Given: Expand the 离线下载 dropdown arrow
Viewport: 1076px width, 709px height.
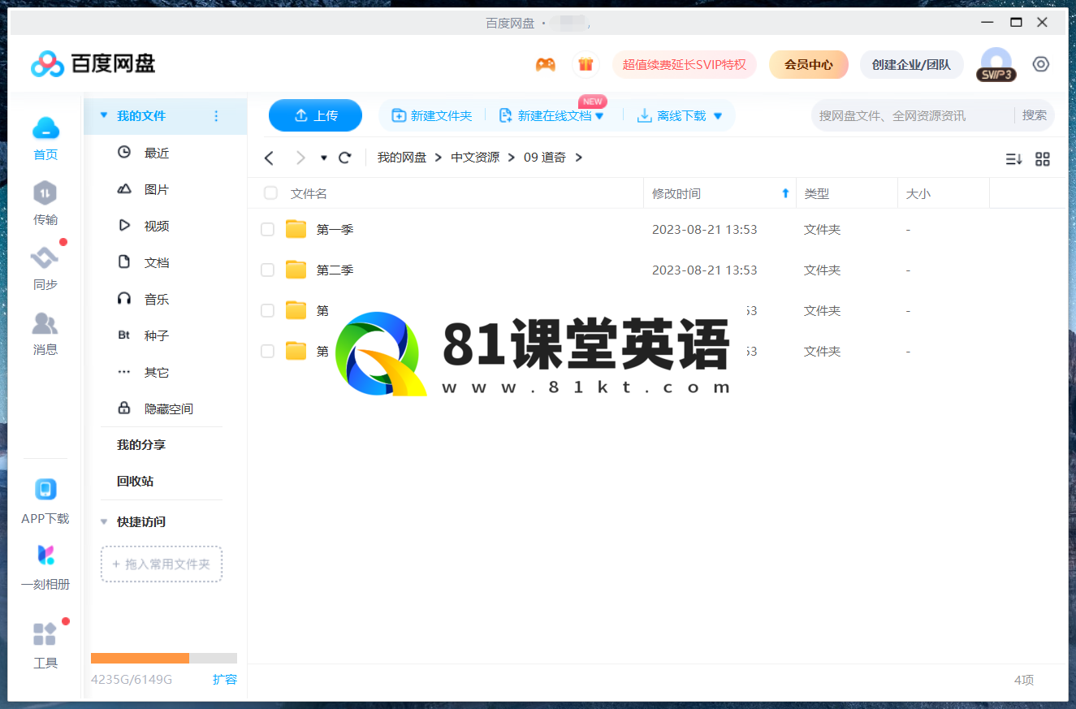Looking at the screenshot, I should [718, 116].
